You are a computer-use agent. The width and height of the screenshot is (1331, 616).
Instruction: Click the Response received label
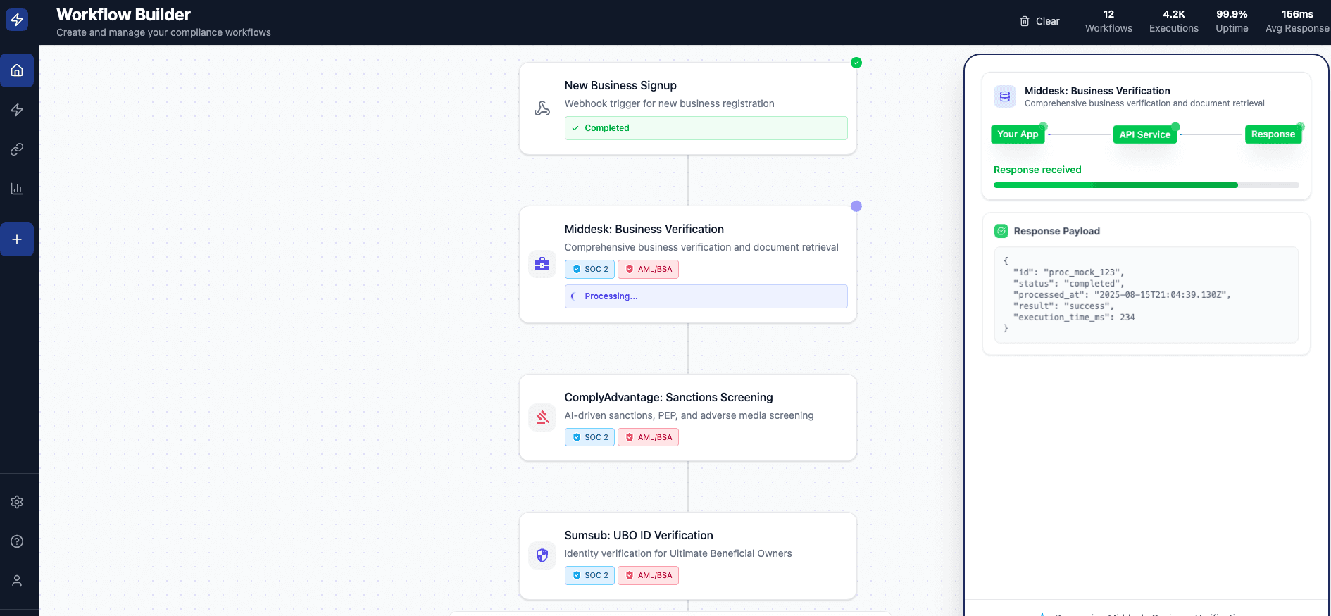1037,170
